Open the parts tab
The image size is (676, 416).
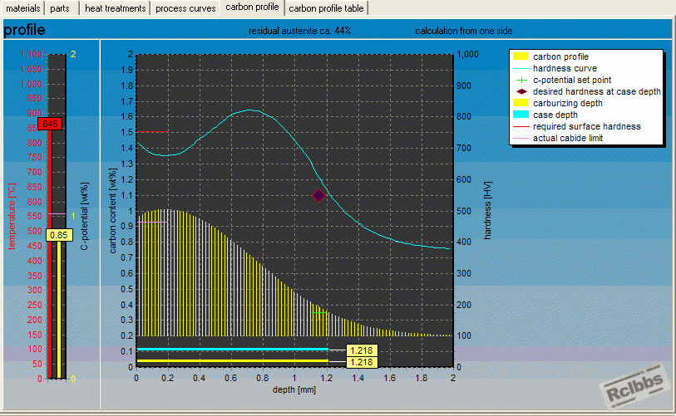60,8
